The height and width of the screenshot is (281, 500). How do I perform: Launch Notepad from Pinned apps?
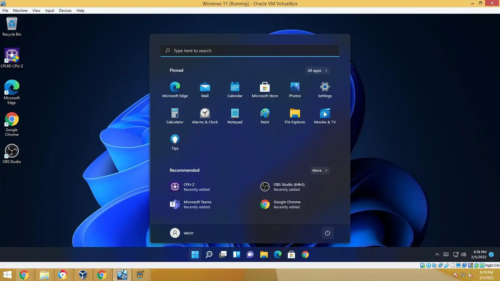tap(235, 116)
